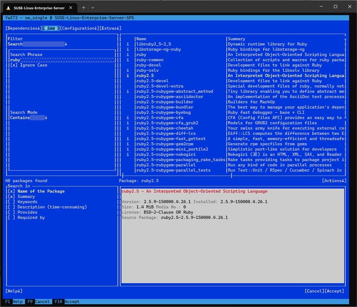Click the Cancel button
Viewport: 357px width, 307px height.
coord(314,291)
